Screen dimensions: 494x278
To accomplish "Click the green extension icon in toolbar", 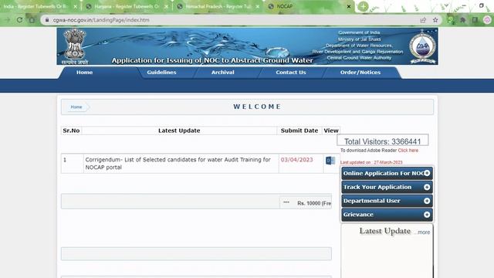I will coord(451,20).
